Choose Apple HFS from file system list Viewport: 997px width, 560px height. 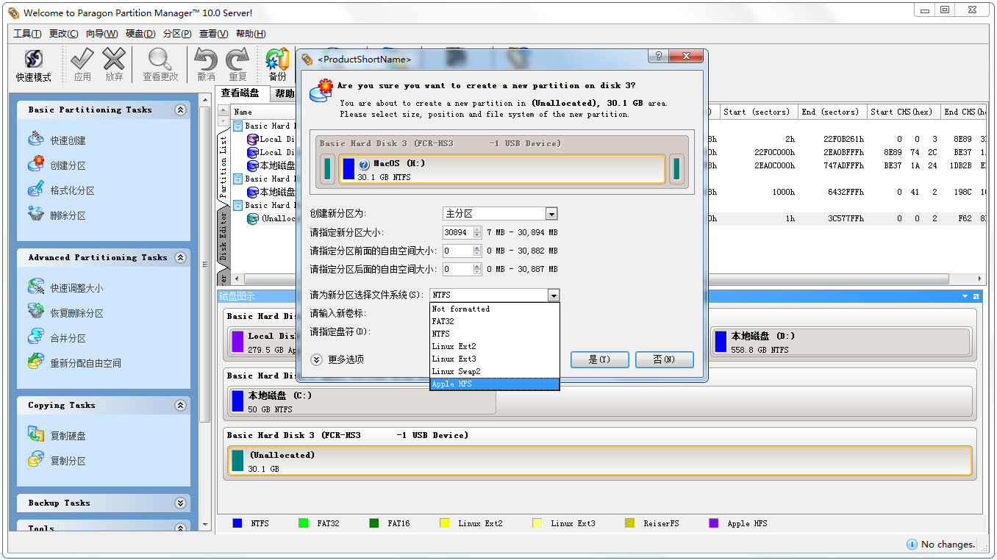(x=494, y=384)
